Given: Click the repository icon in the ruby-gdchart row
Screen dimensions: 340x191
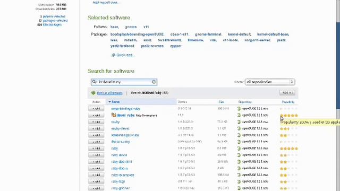Looking at the screenshot, I should [239, 188].
